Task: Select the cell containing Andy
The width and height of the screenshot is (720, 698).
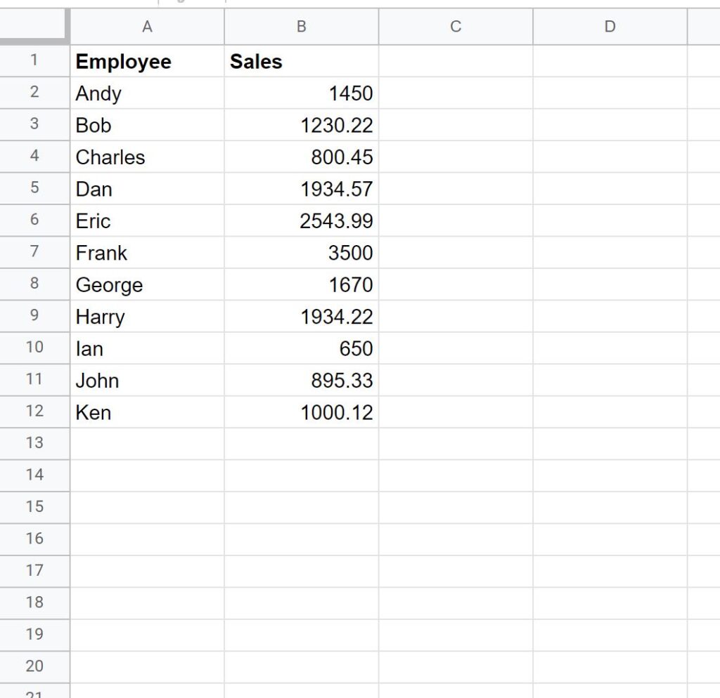Action: [x=147, y=93]
